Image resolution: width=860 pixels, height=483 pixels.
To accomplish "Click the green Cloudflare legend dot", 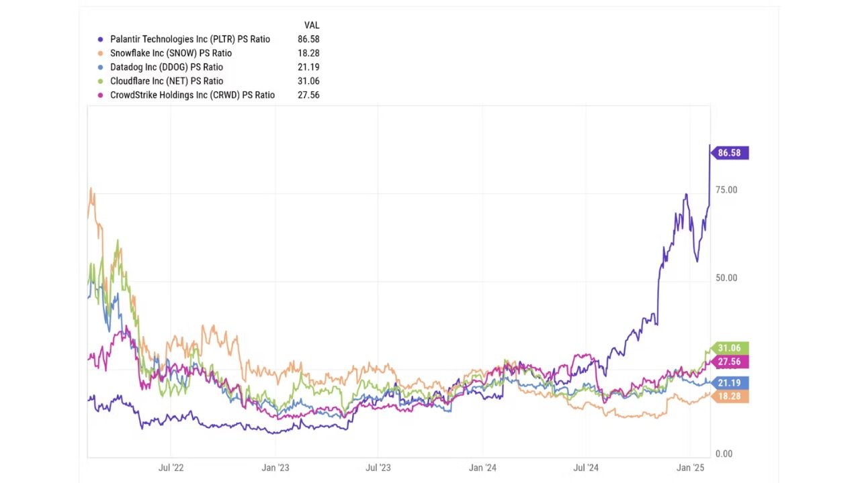I will coord(101,82).
